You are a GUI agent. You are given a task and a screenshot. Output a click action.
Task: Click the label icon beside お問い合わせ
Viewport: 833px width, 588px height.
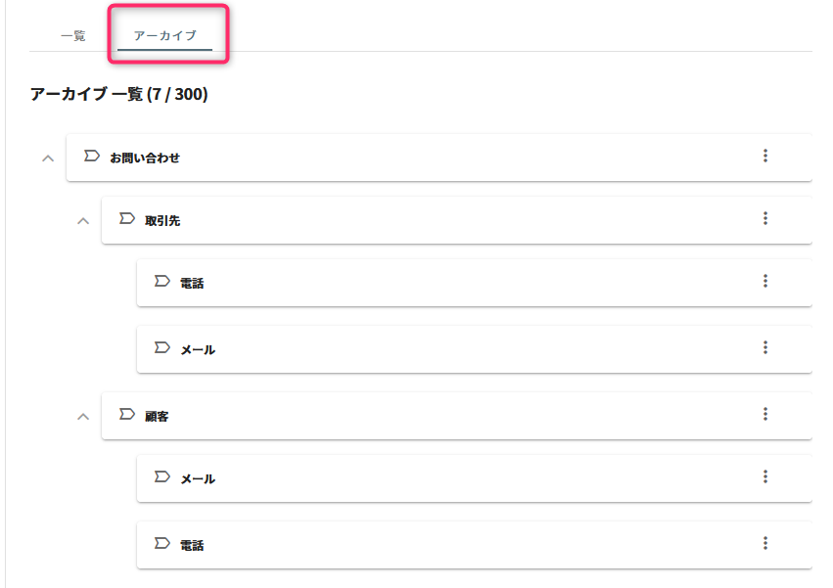coord(92,156)
